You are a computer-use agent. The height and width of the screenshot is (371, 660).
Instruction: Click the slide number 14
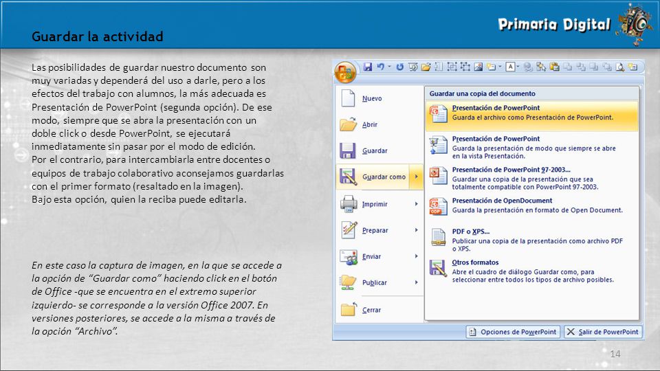(x=615, y=354)
